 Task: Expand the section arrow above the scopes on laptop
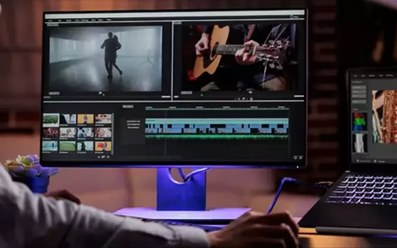[354, 110]
